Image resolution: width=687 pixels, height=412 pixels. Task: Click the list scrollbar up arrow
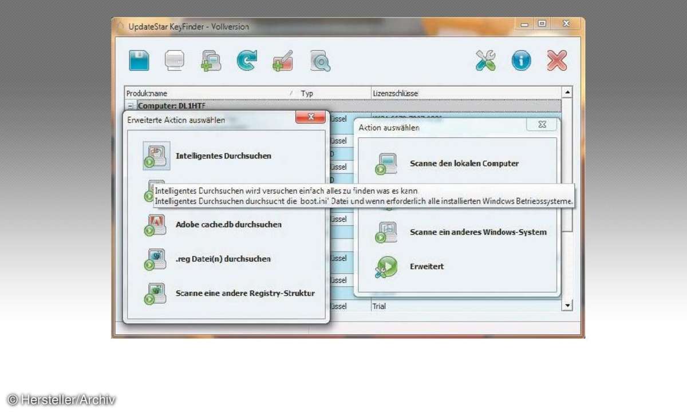(x=567, y=92)
